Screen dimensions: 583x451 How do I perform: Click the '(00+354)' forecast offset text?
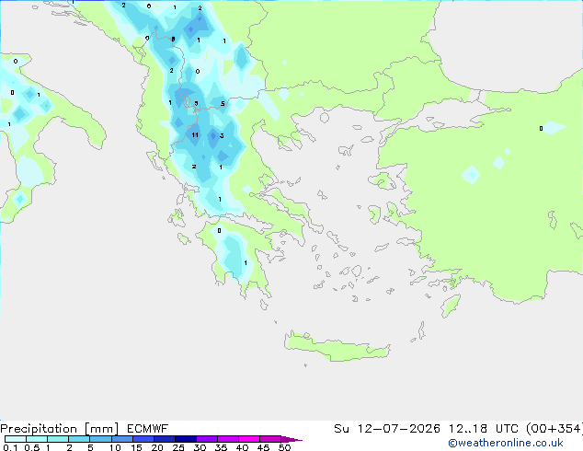(x=554, y=429)
